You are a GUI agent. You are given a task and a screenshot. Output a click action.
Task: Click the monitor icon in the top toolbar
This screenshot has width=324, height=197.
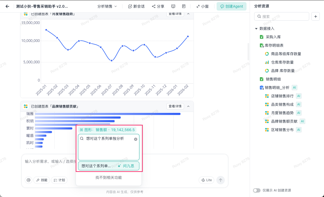pyautogui.click(x=173, y=6)
